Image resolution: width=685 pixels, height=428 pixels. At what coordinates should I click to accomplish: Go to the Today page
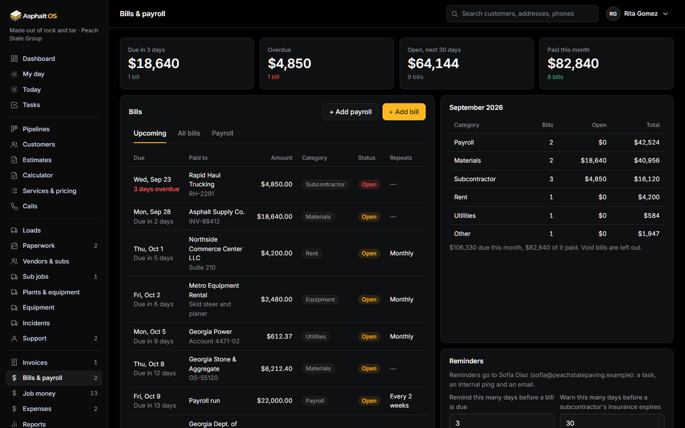[x=54, y=89]
